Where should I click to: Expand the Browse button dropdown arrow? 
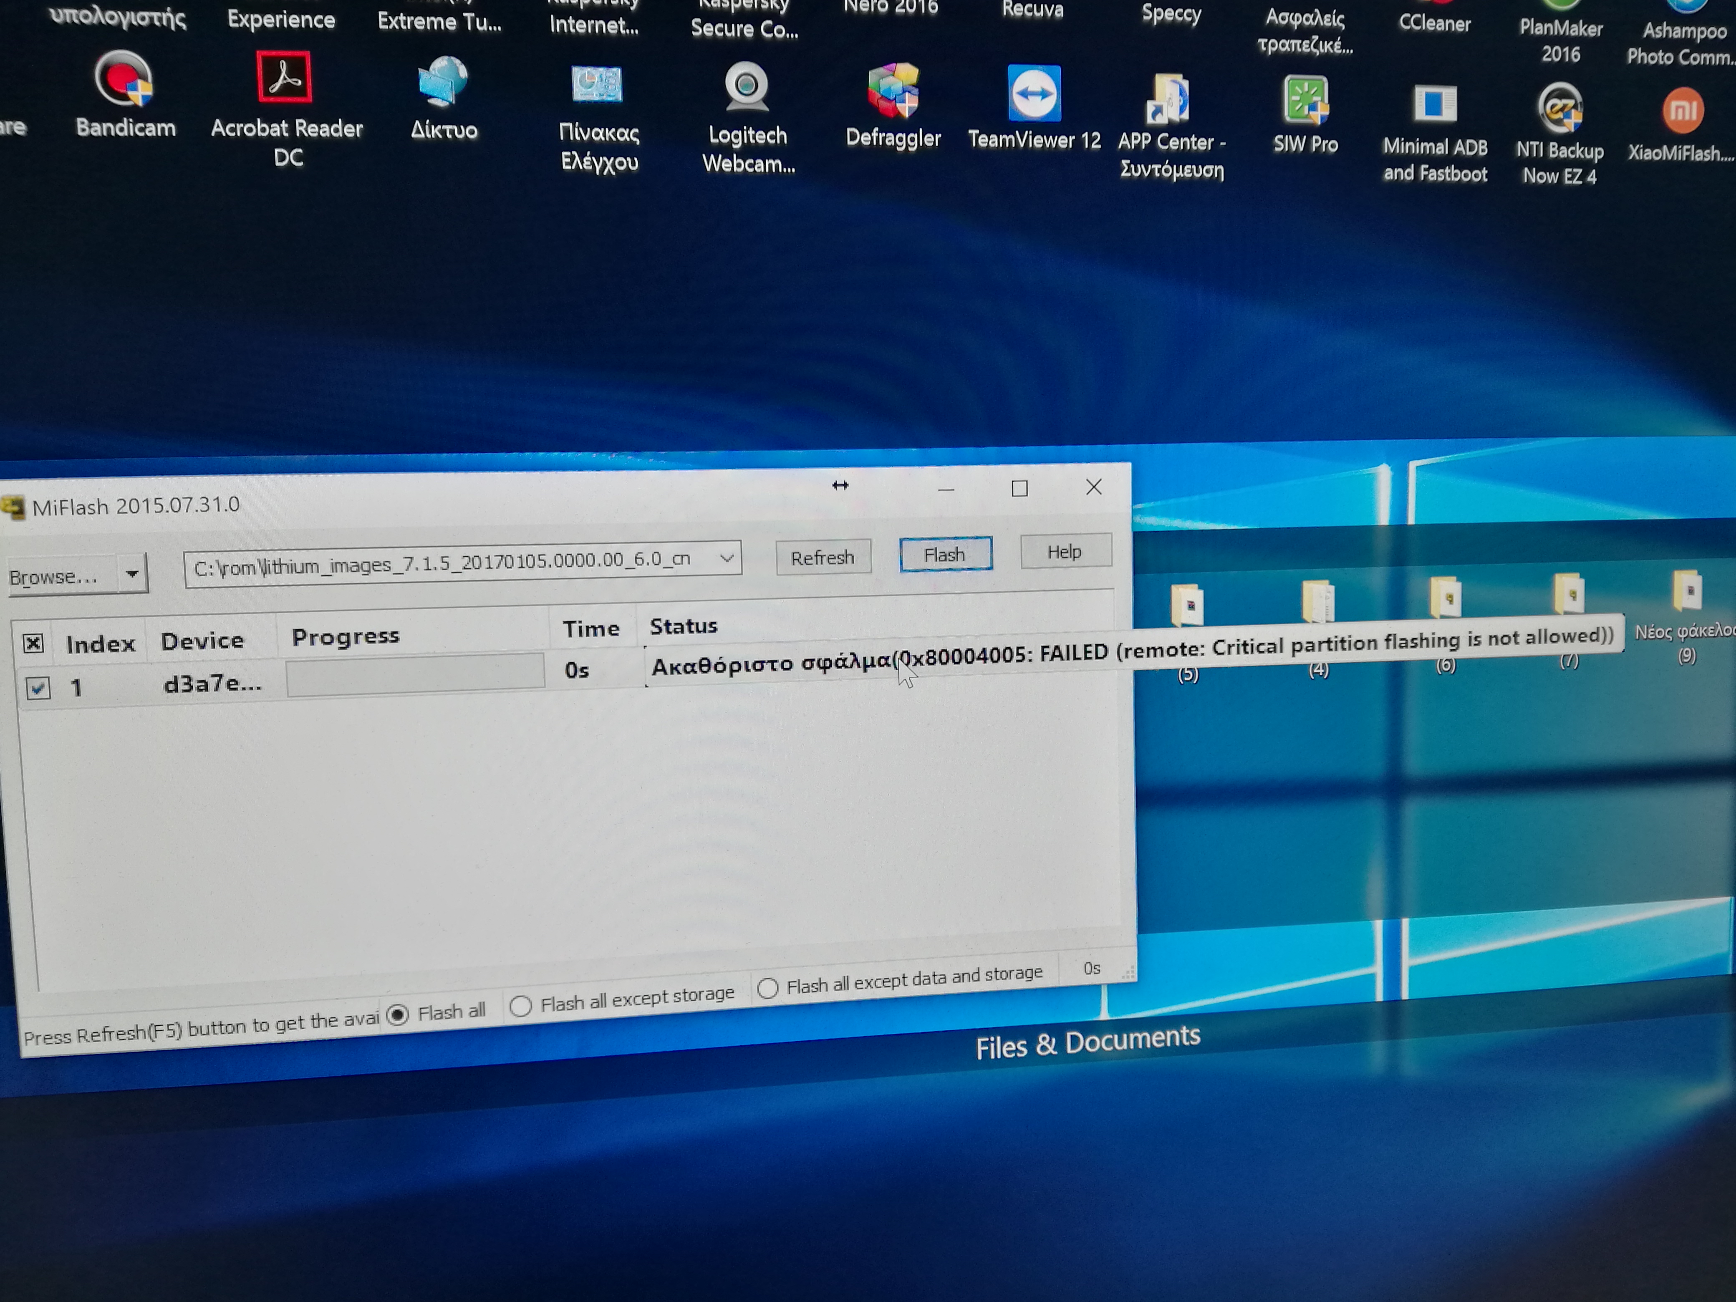tap(132, 574)
